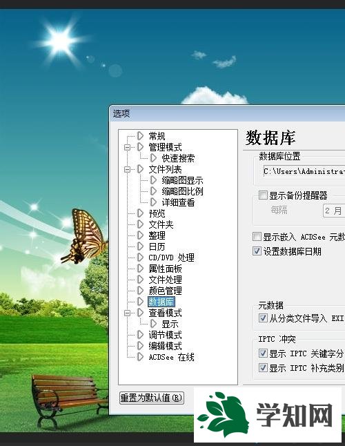Open 查看模式 settings
Image resolution: width=345 pixels, height=446 pixels.
pyautogui.click(x=165, y=313)
